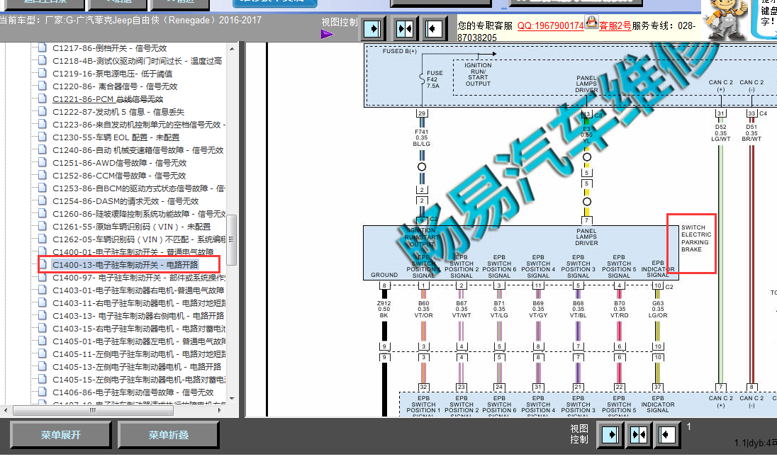Click the tree list scroll-down arrow

[231, 399]
